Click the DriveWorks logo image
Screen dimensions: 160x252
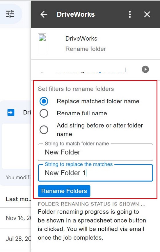(42, 44)
